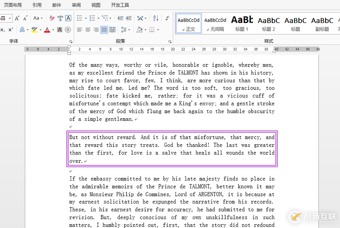Viewport: 340px width, 228px height.
Task: Apply the 无间隔 style
Action: pos(215,23)
